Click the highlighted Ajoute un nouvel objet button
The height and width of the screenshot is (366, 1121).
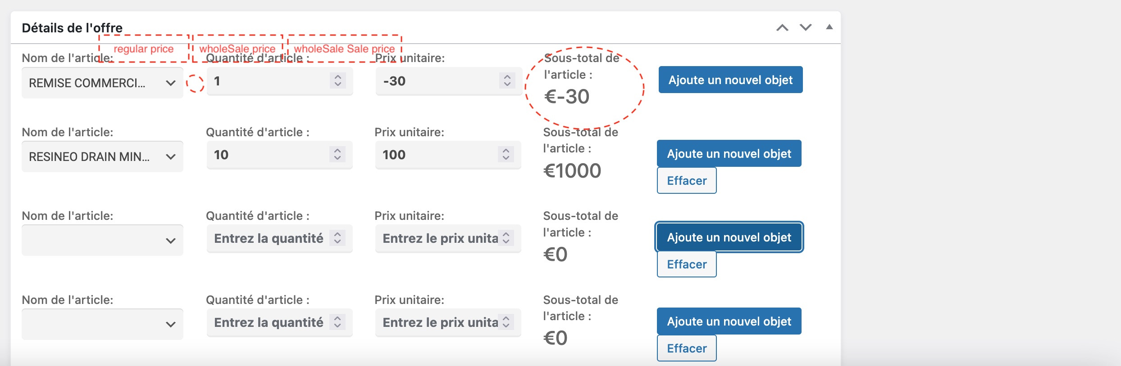coord(729,237)
